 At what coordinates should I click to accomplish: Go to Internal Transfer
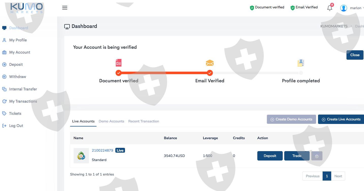click(x=23, y=89)
